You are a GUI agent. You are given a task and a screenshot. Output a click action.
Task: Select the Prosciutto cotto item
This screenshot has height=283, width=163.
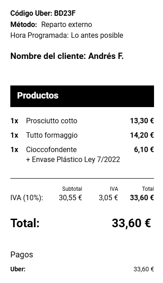coord(52,121)
